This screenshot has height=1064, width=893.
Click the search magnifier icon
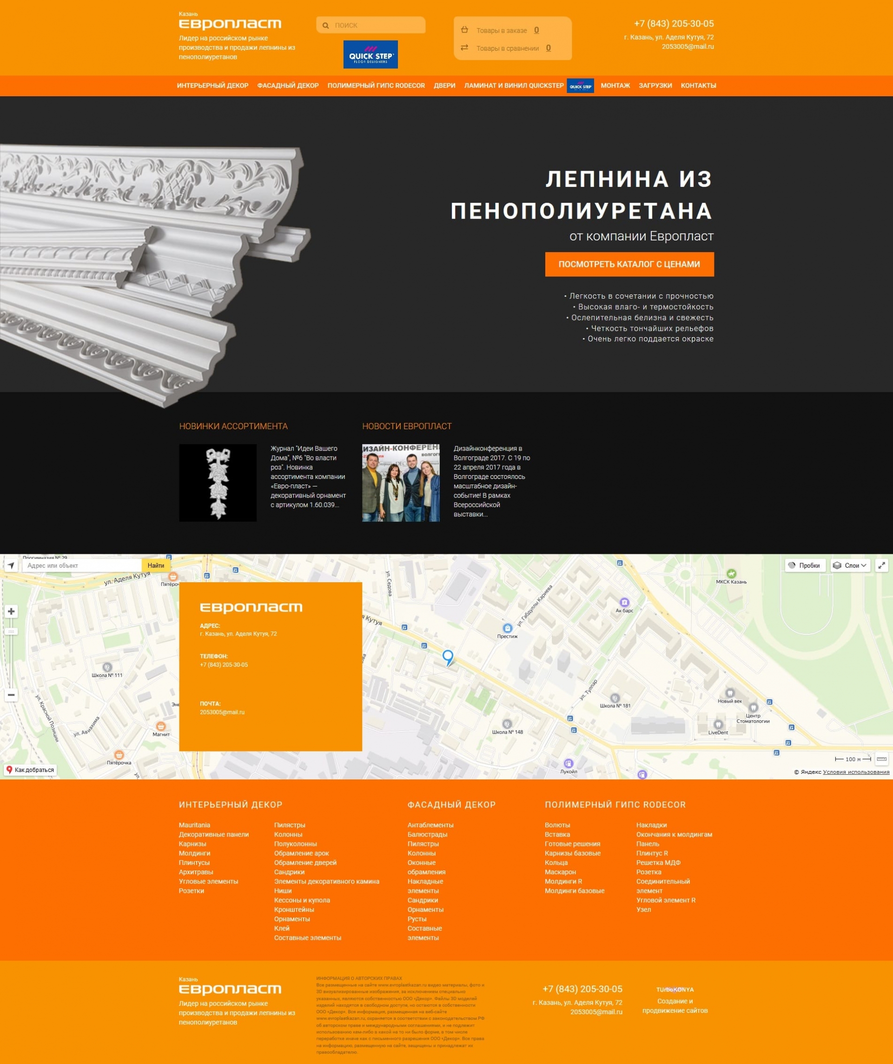point(326,25)
